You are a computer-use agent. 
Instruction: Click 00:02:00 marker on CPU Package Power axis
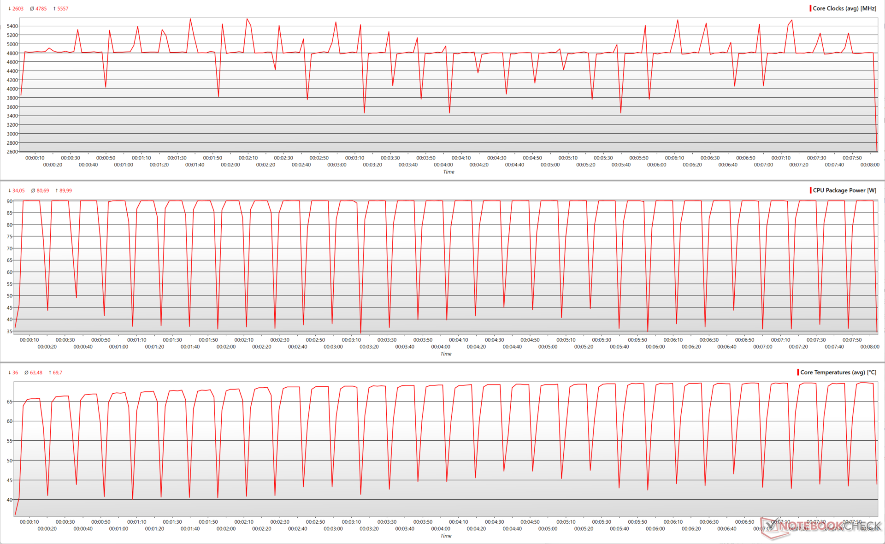[226, 347]
